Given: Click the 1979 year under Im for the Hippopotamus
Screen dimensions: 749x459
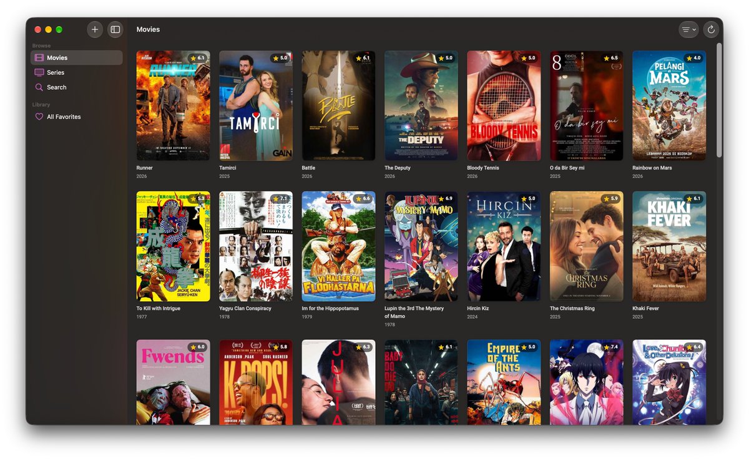Looking at the screenshot, I should coord(307,317).
